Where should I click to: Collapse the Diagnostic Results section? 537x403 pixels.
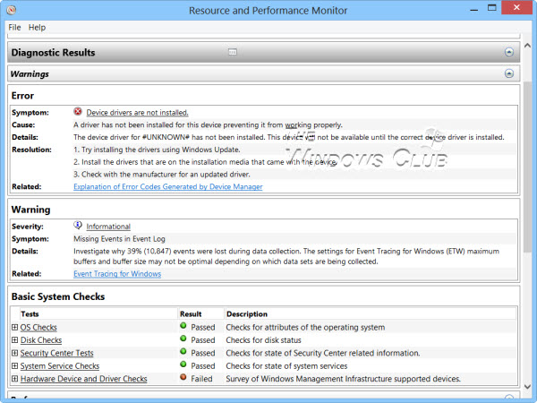pyautogui.click(x=509, y=52)
